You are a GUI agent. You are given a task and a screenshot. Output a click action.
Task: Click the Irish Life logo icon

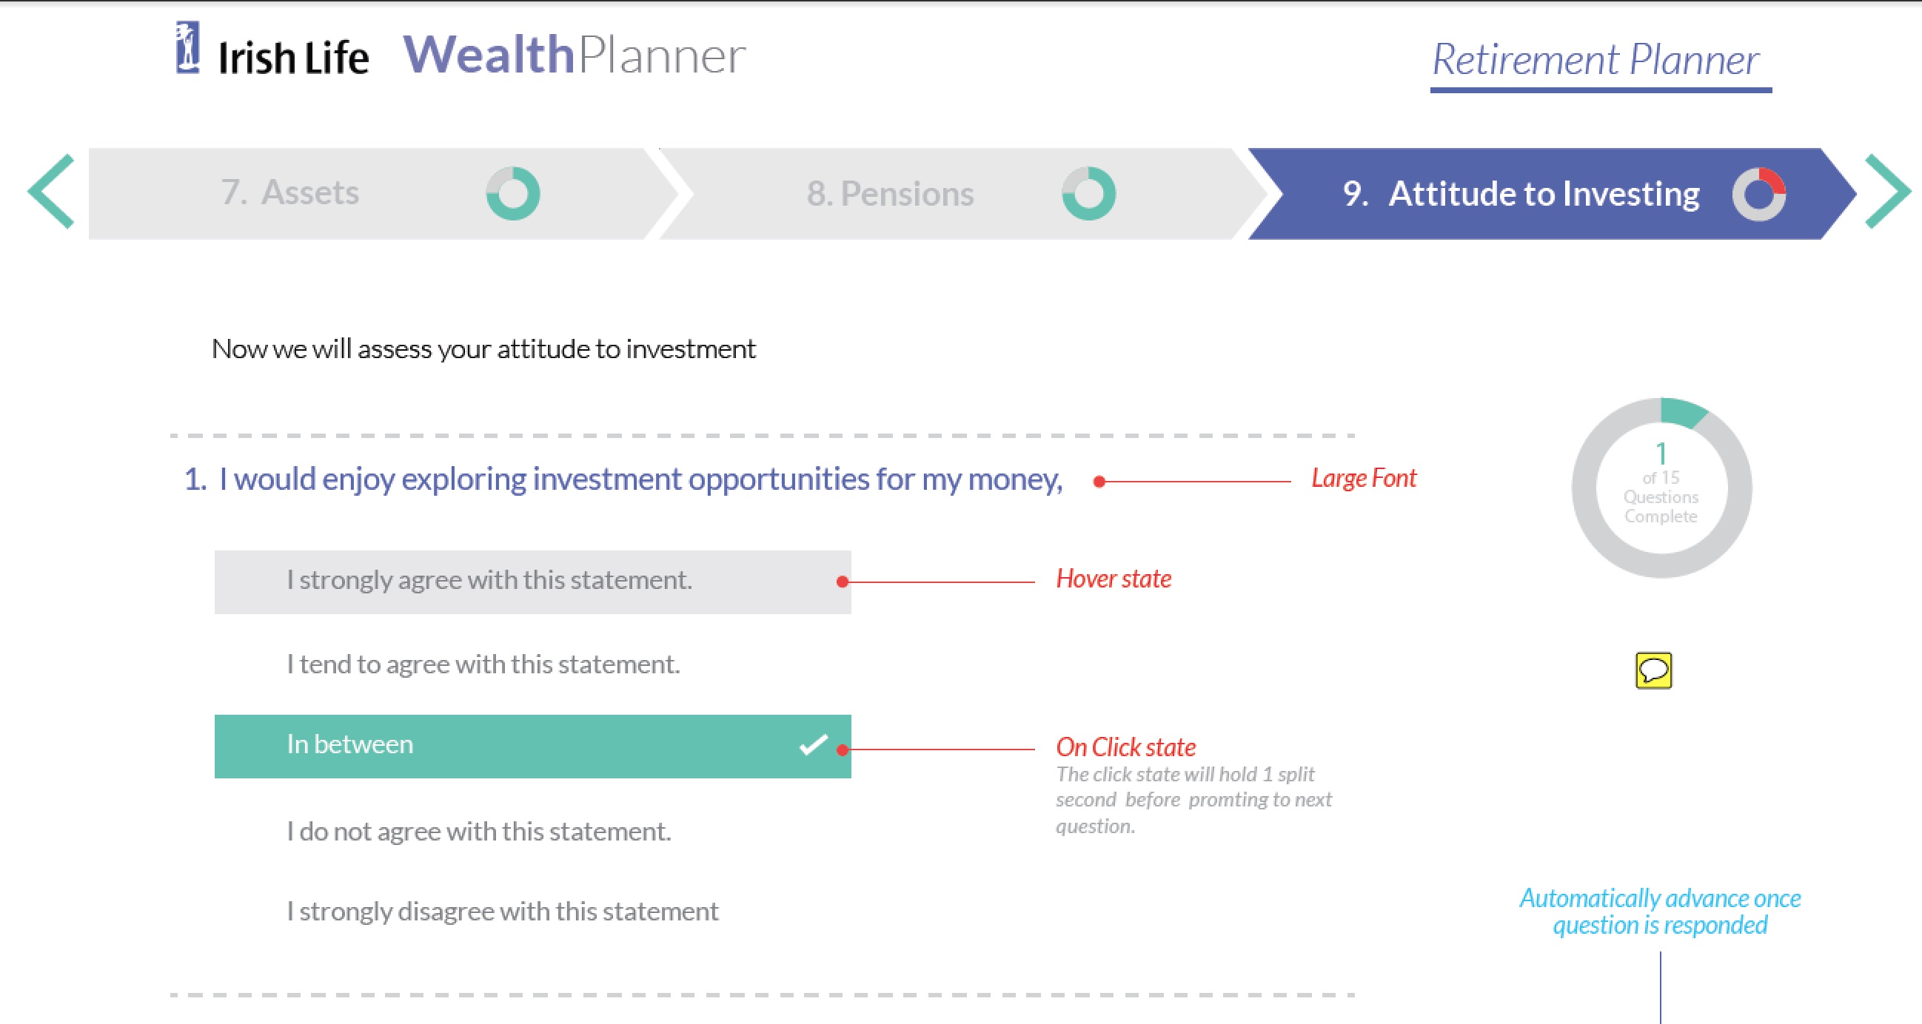pos(187,49)
